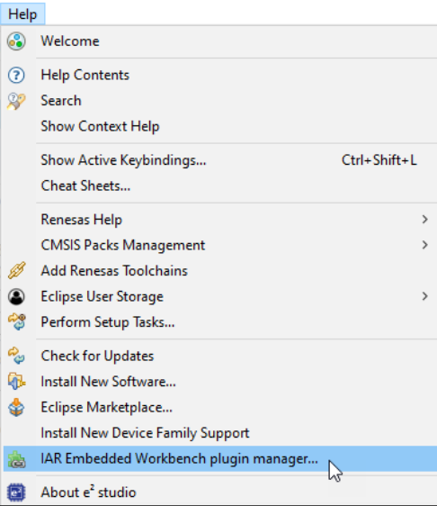Run Perform Setup Tasks...
Screen dimensions: 437x506
(220, 322)
